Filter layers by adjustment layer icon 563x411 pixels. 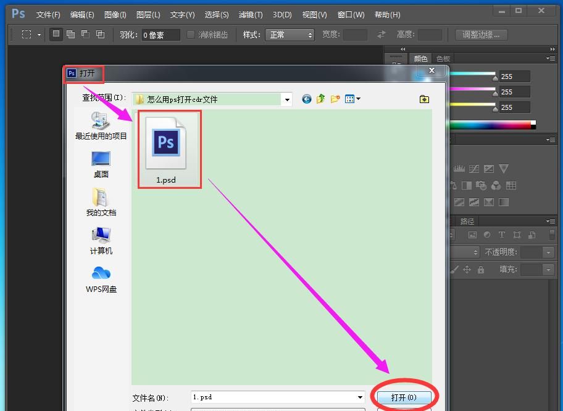tap(487, 235)
